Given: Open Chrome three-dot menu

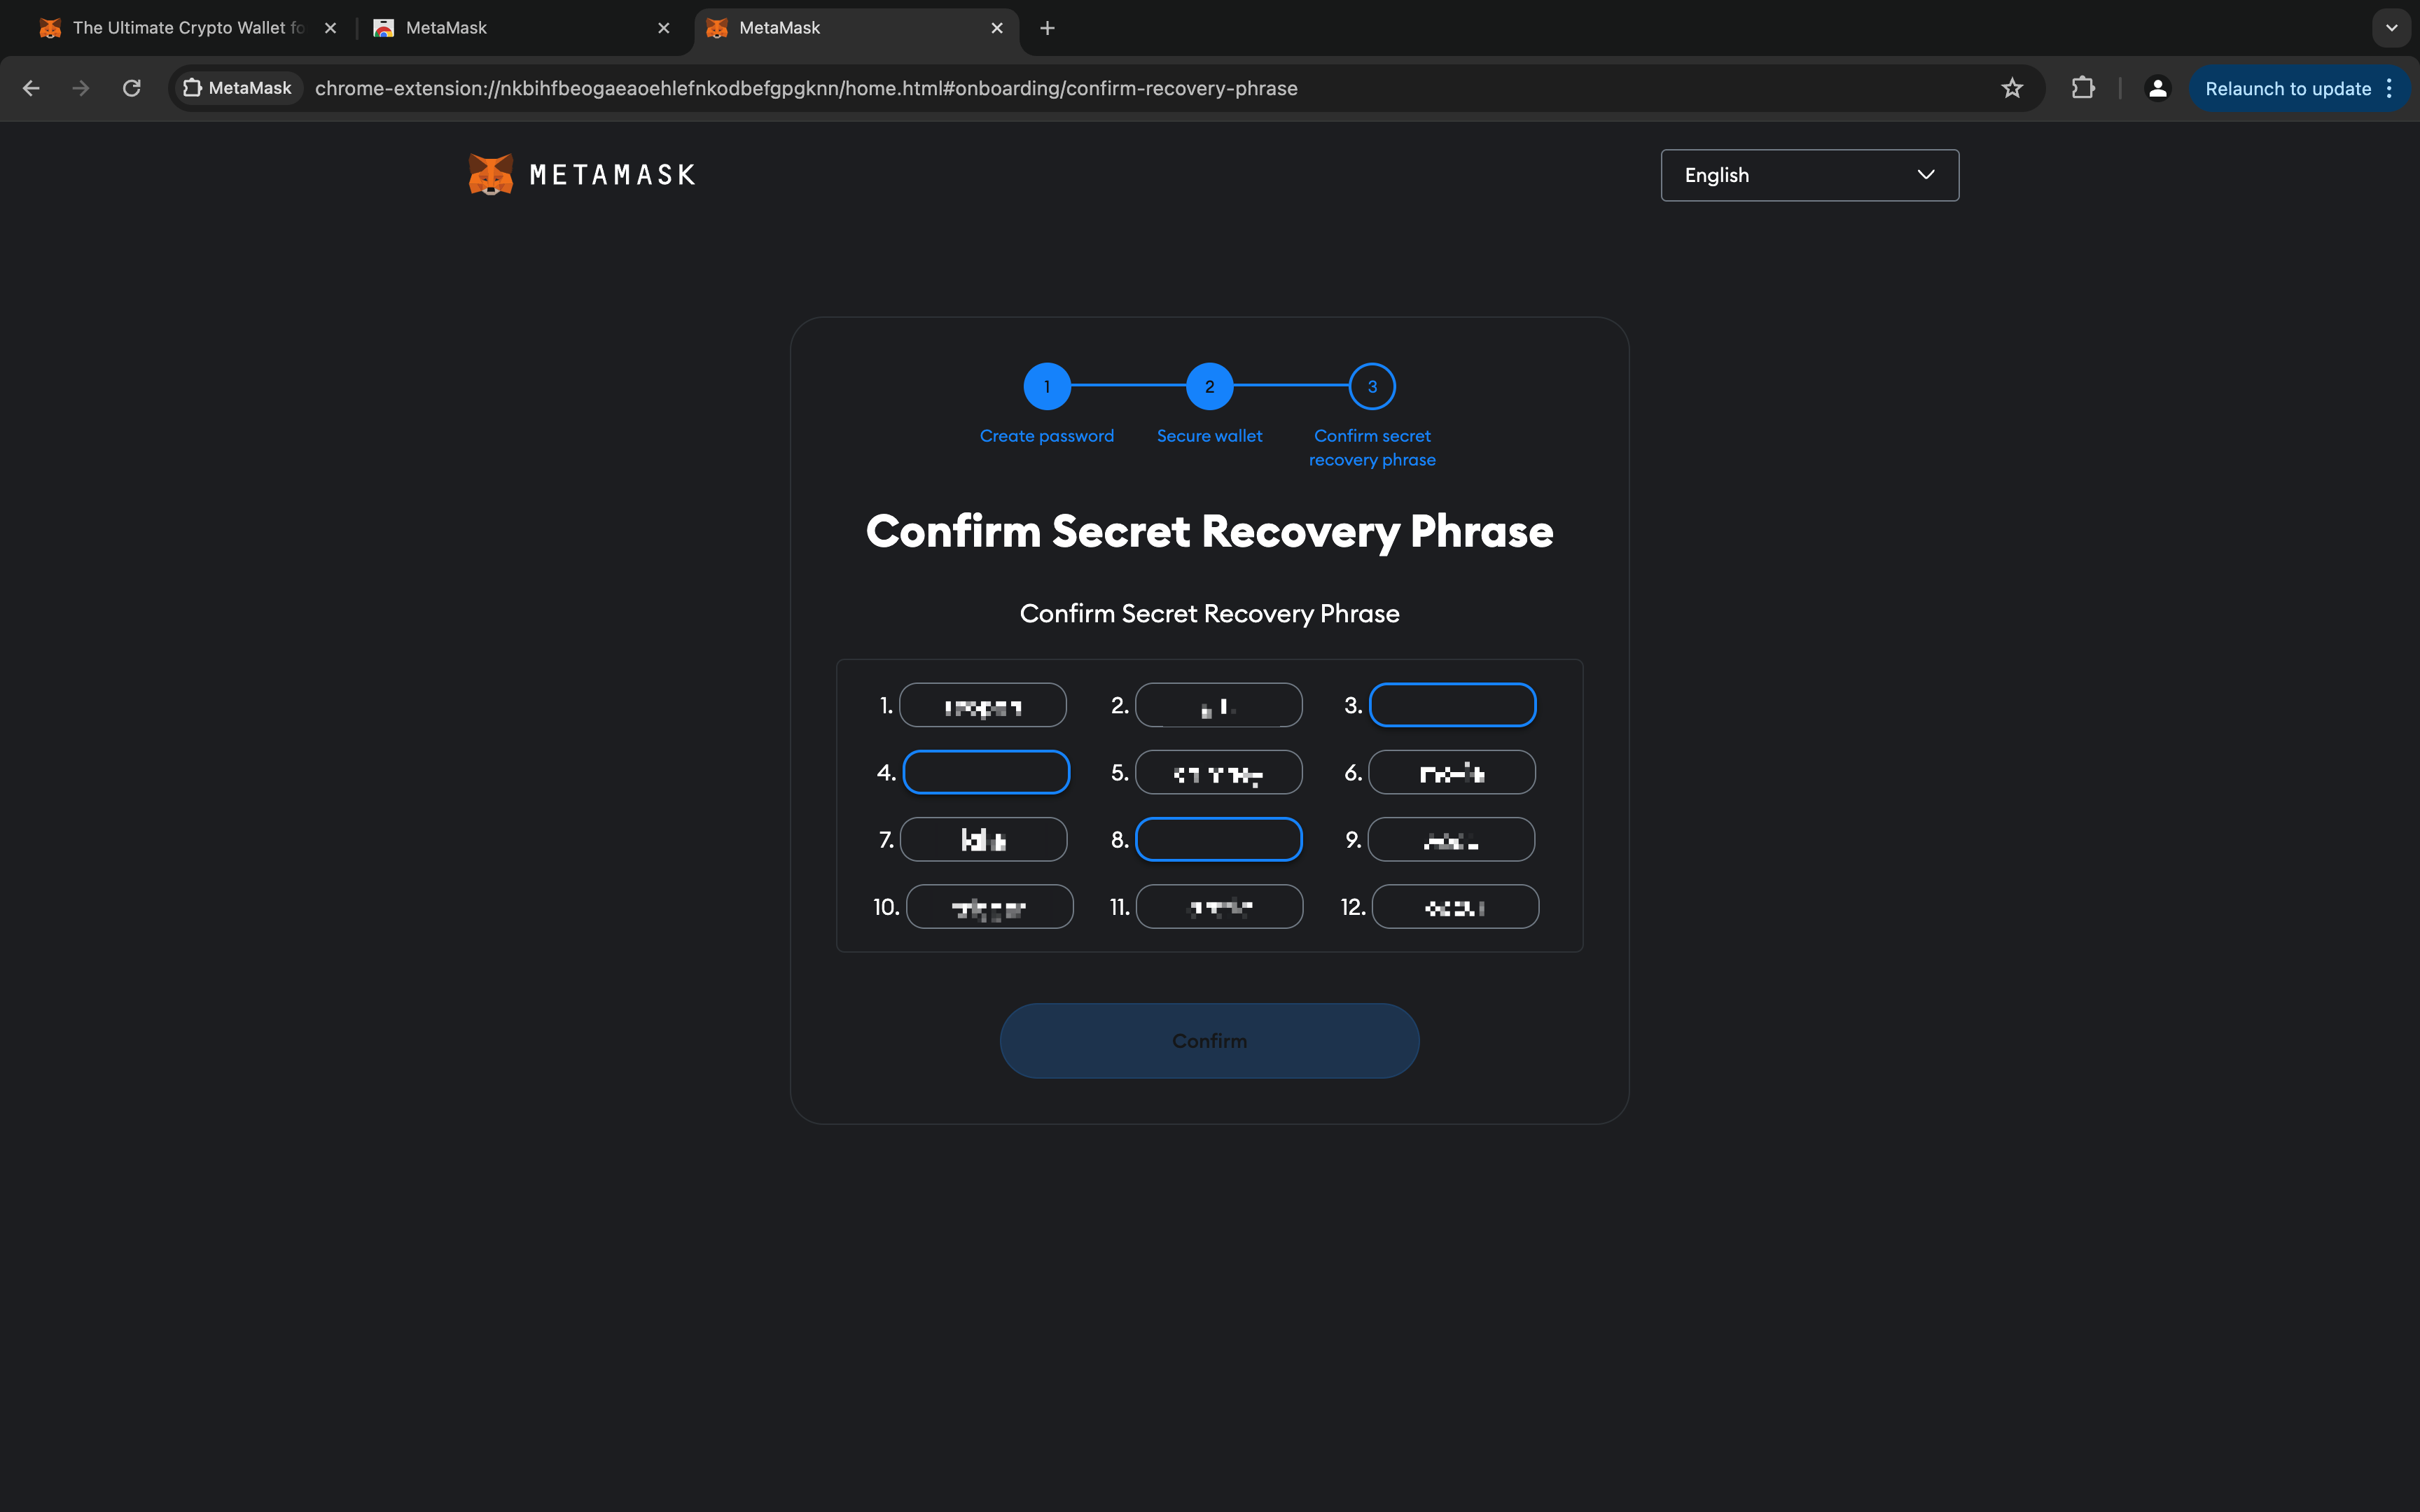Looking at the screenshot, I should [2390, 88].
